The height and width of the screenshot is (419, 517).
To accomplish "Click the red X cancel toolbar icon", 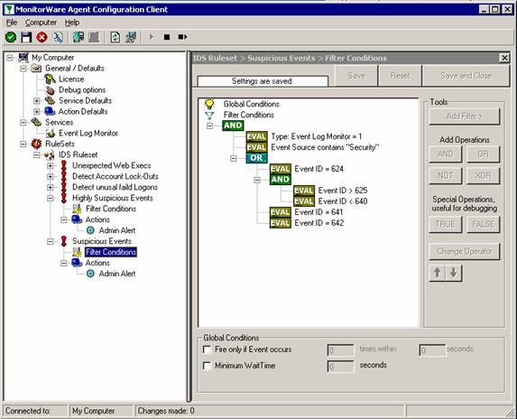I will coord(42,37).
